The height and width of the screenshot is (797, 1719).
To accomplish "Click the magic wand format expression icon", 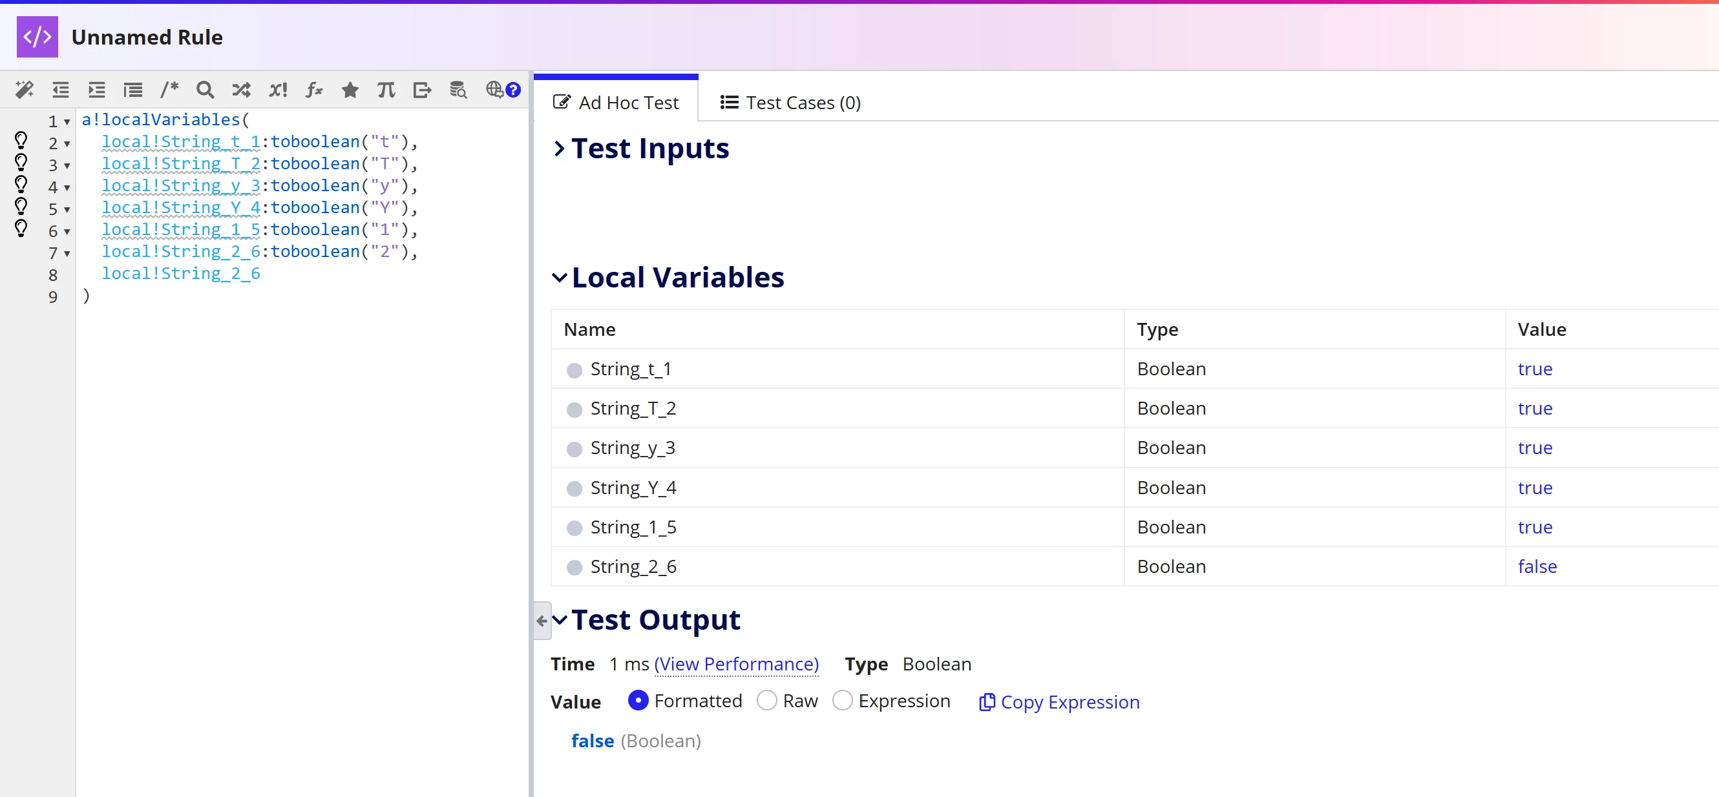I will 25,89.
